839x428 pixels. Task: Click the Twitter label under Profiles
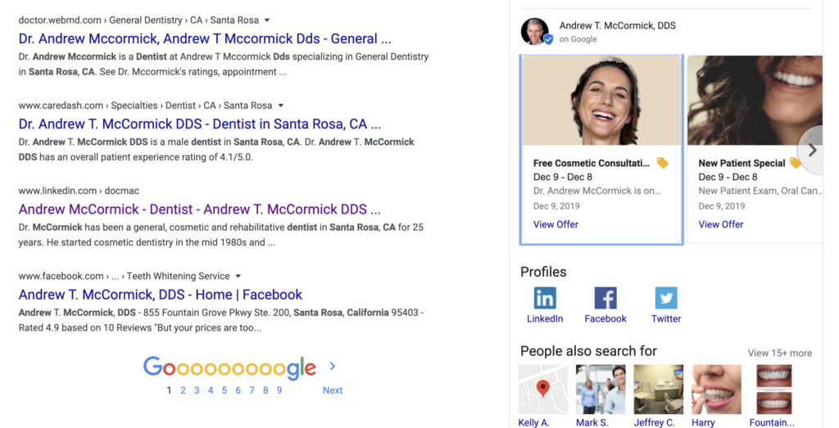[x=665, y=319]
